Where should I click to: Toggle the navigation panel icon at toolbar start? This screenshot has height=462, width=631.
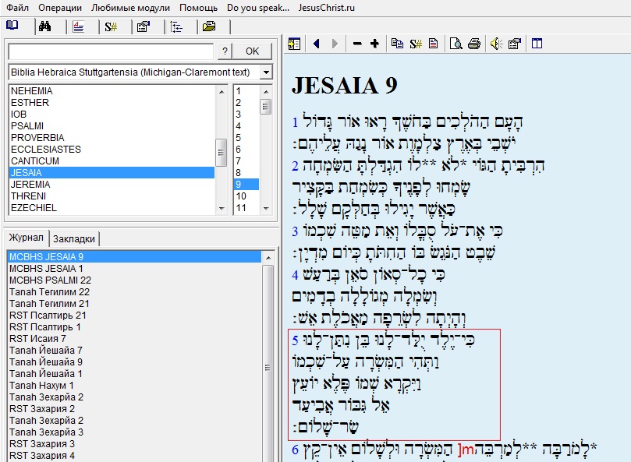[295, 44]
